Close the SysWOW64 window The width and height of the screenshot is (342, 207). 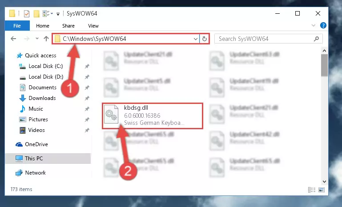[318, 13]
